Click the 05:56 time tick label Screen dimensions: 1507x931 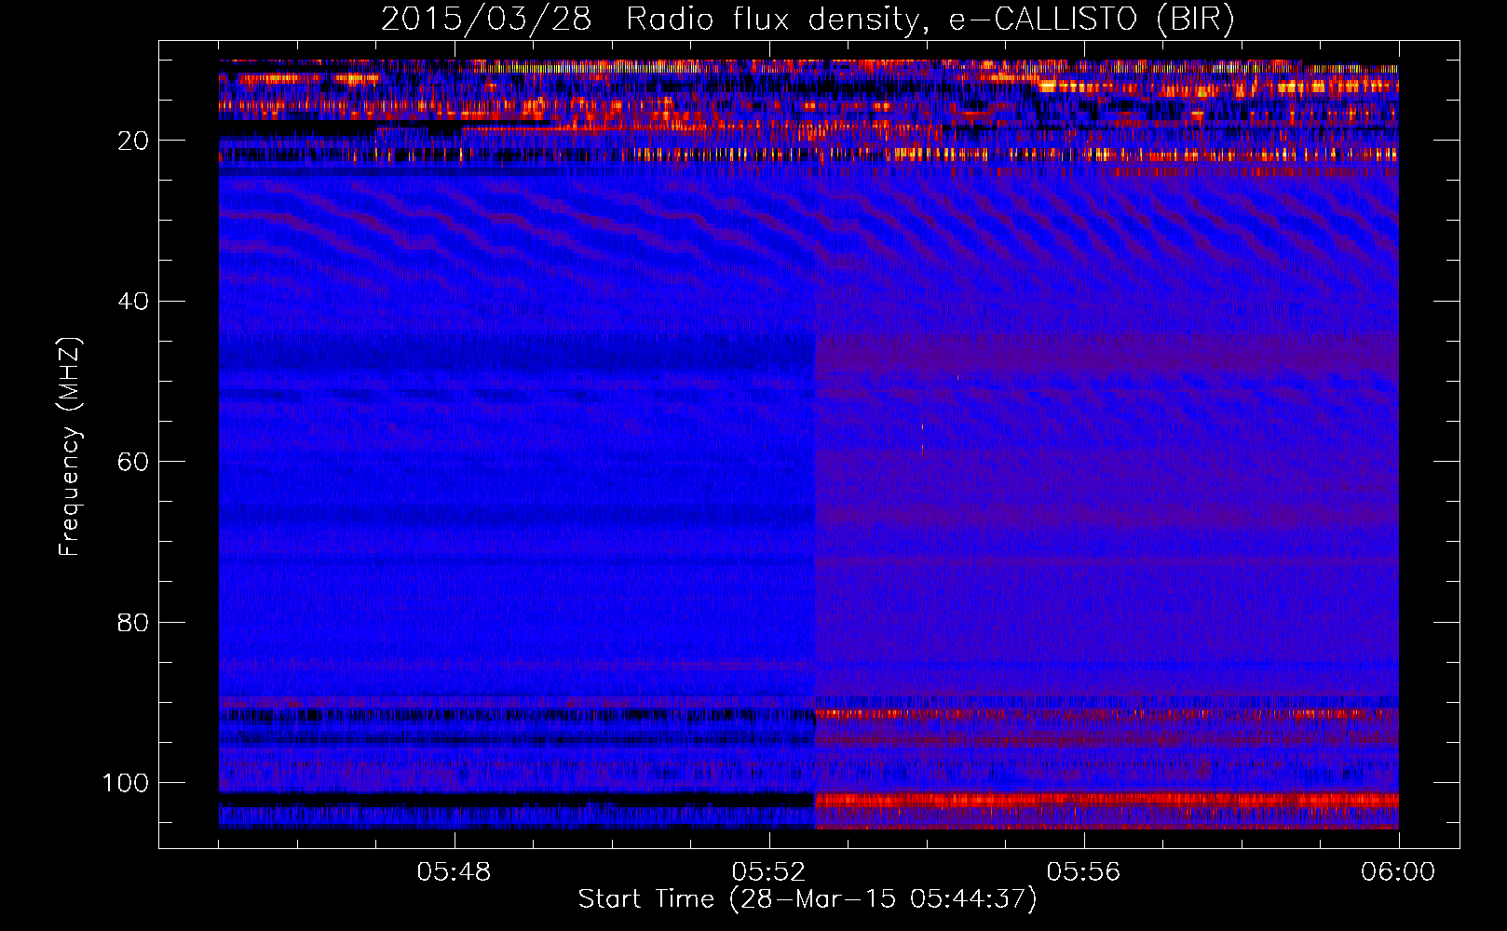(1083, 872)
